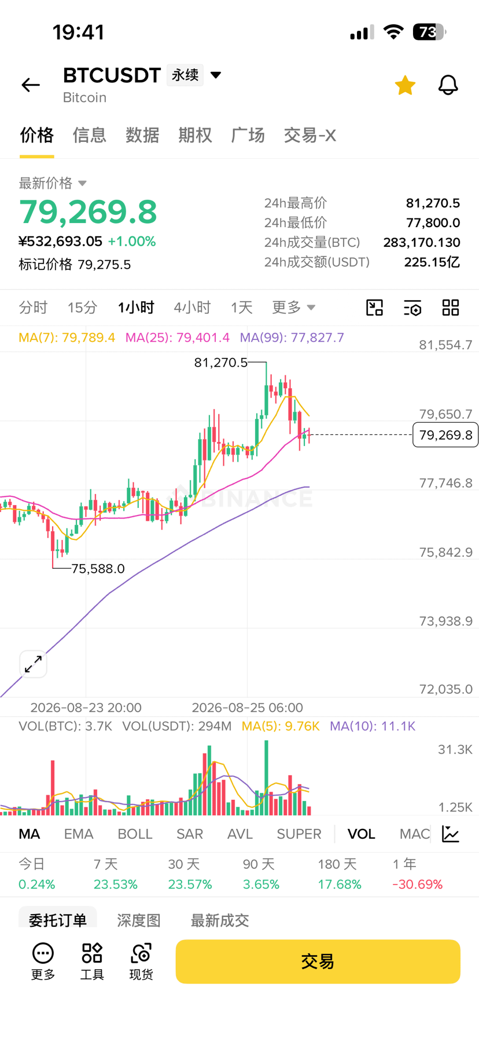Enable the MA indicator

30,834
